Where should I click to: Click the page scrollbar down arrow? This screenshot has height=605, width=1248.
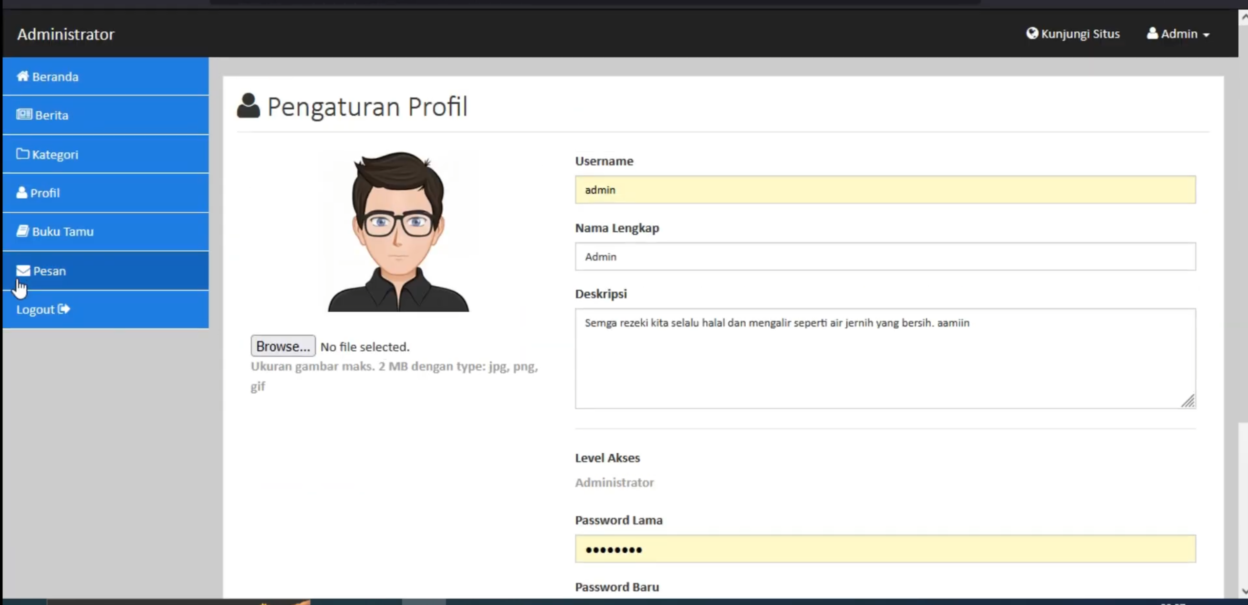(1243, 591)
